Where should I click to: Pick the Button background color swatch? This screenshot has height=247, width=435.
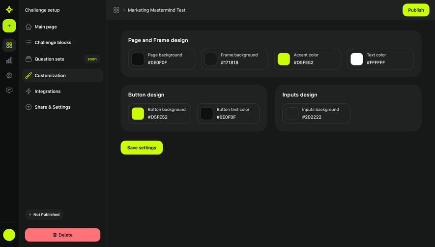[x=138, y=114]
